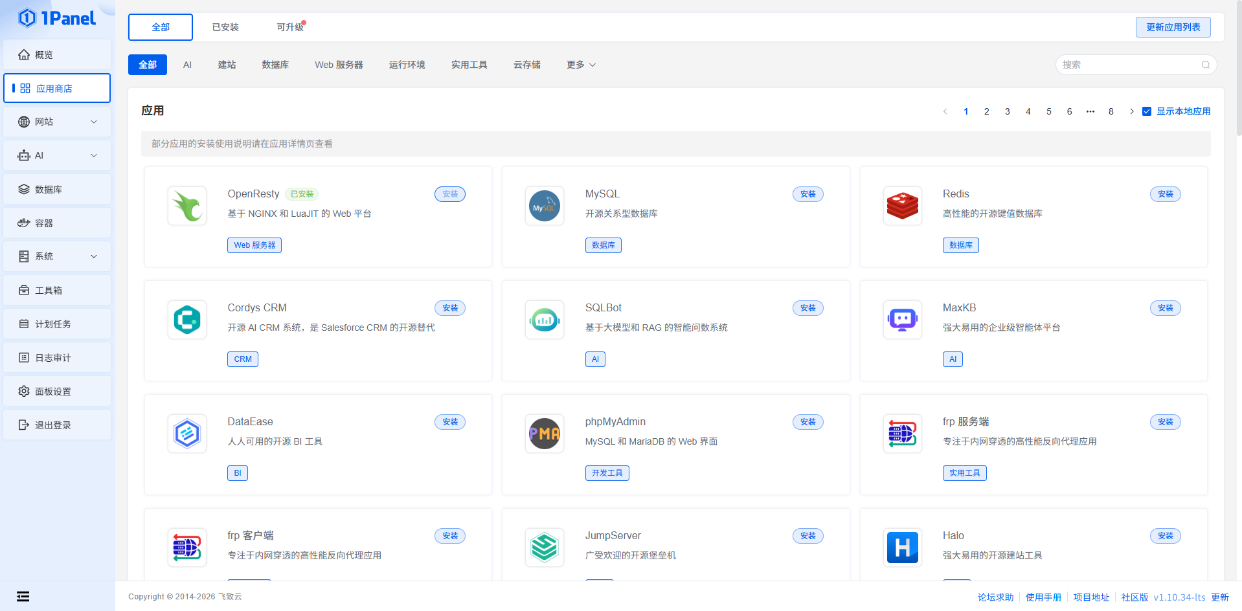Select the 数据库 category filter

tap(275, 65)
